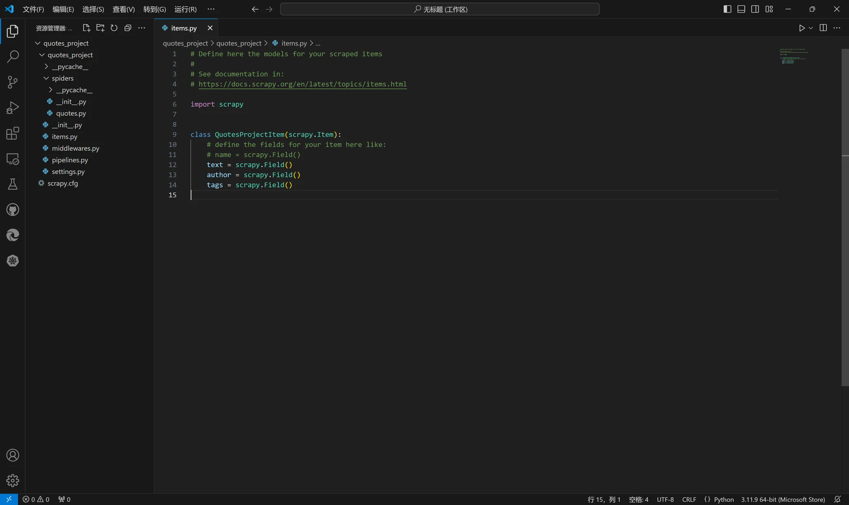Open Source Control view
This screenshot has height=505, width=849.
tap(13, 82)
